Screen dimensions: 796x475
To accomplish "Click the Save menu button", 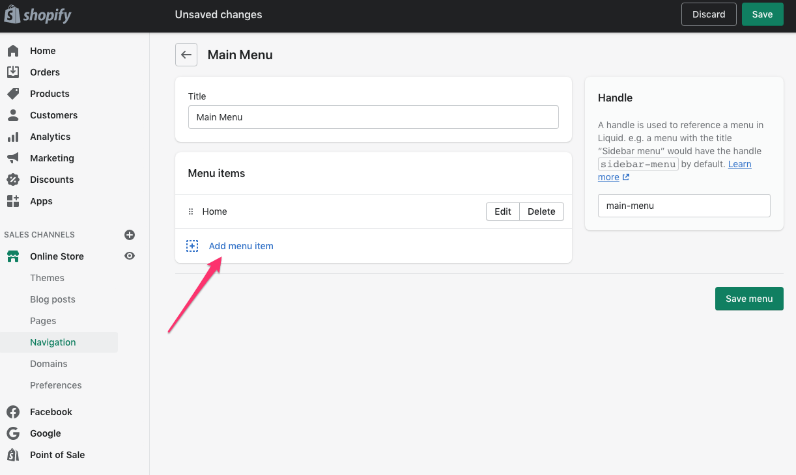I will click(x=748, y=298).
